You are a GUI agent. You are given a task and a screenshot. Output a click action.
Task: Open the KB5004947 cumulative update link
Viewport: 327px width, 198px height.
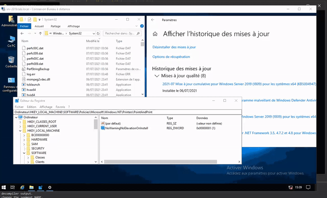tap(239, 84)
